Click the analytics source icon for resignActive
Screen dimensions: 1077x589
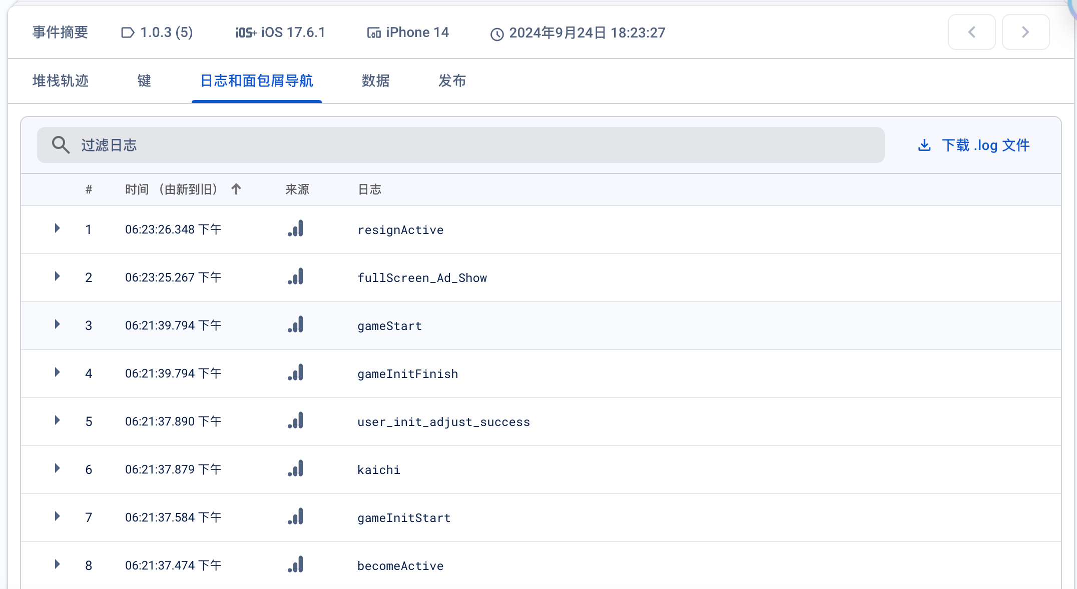(x=296, y=229)
